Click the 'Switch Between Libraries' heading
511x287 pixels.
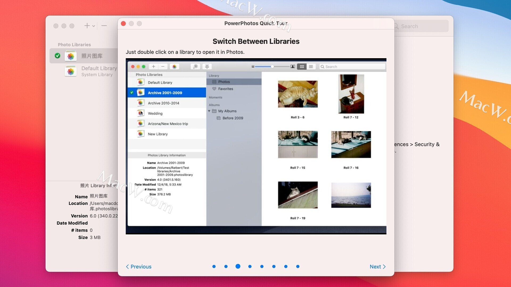(256, 41)
